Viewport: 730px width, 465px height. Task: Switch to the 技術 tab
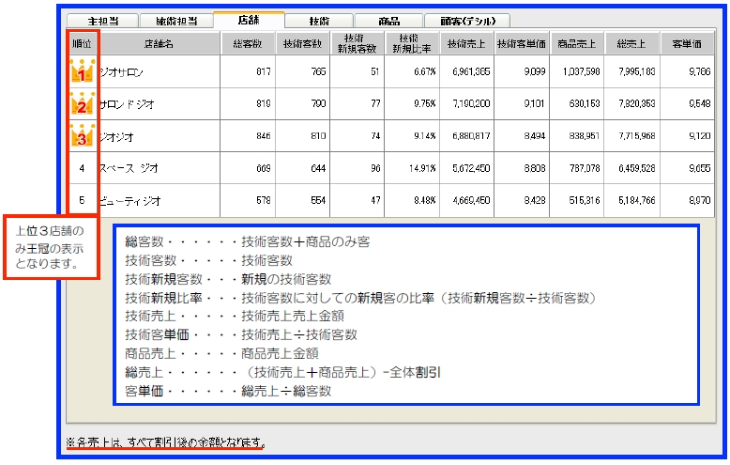click(x=319, y=20)
